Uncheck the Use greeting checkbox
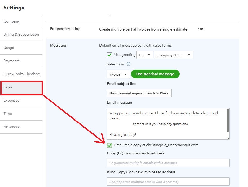Screen dimensions: 248x187 [x=110, y=55]
